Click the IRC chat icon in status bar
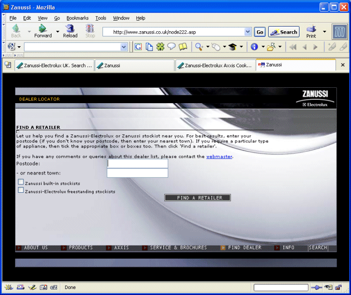The height and width of the screenshot is (295, 351). tap(54, 287)
